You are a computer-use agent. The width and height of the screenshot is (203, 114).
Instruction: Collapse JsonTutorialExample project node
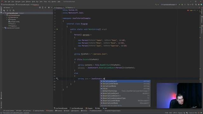(x=5, y=16)
